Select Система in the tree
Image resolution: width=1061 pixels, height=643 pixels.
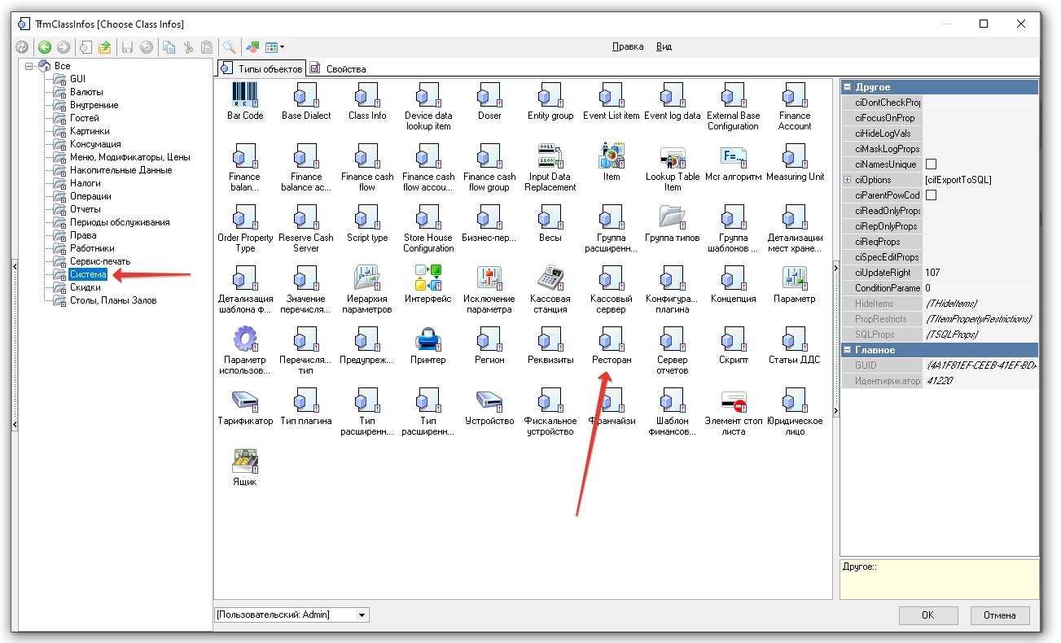tap(88, 274)
